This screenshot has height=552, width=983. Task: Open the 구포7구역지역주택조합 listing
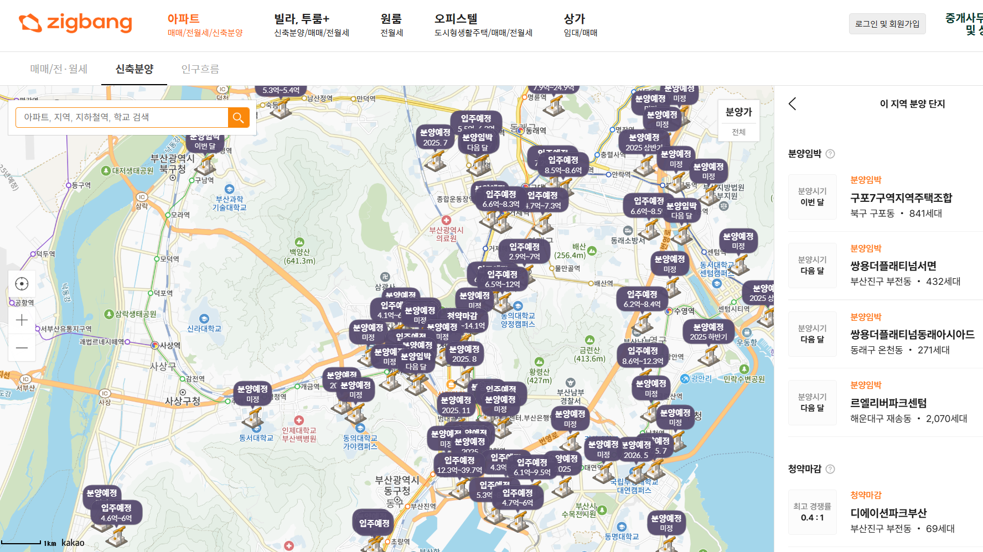(x=901, y=198)
